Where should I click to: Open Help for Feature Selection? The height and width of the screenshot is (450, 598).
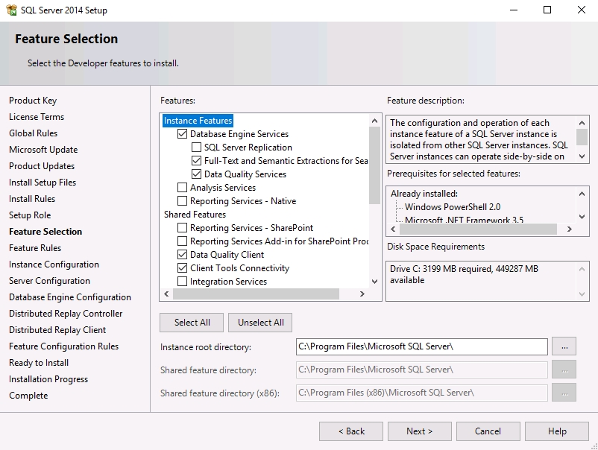pyautogui.click(x=557, y=431)
